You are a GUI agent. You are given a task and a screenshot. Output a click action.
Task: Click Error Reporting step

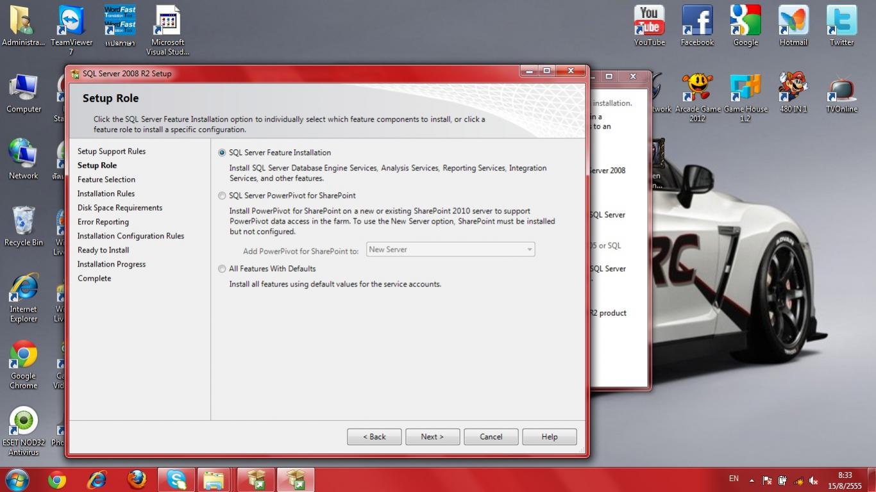103,222
